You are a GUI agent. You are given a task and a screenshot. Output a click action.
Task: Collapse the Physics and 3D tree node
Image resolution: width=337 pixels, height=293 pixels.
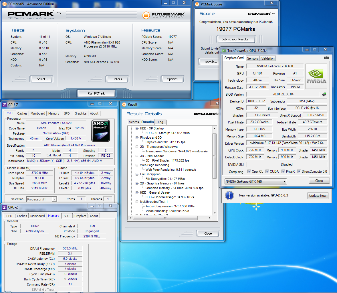pos(137,138)
